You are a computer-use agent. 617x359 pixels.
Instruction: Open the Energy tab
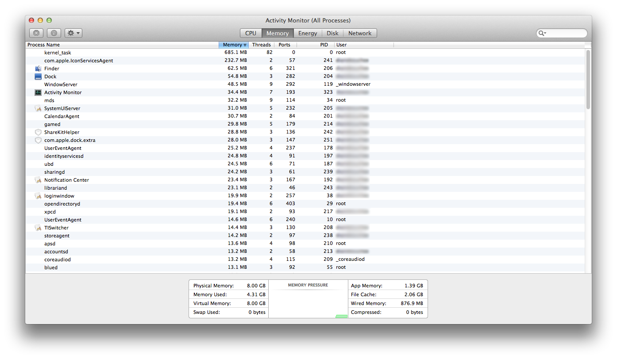click(x=308, y=33)
